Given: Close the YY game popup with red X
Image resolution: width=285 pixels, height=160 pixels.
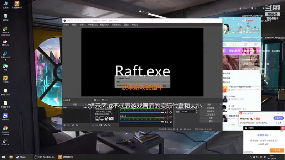Looking at the screenshot, I should [283, 128].
